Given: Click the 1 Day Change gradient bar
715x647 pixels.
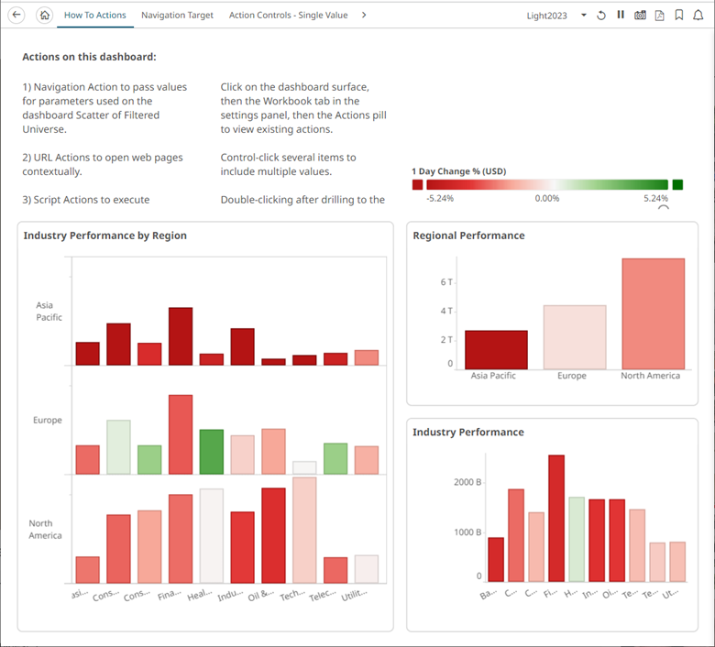Looking at the screenshot, I should click(547, 185).
